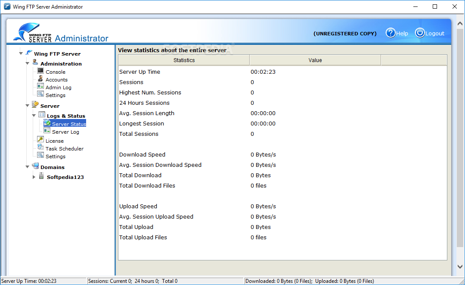Select the Avg. Session Download Speed row
Viewport: 465px width, 285px height.
click(x=282, y=165)
